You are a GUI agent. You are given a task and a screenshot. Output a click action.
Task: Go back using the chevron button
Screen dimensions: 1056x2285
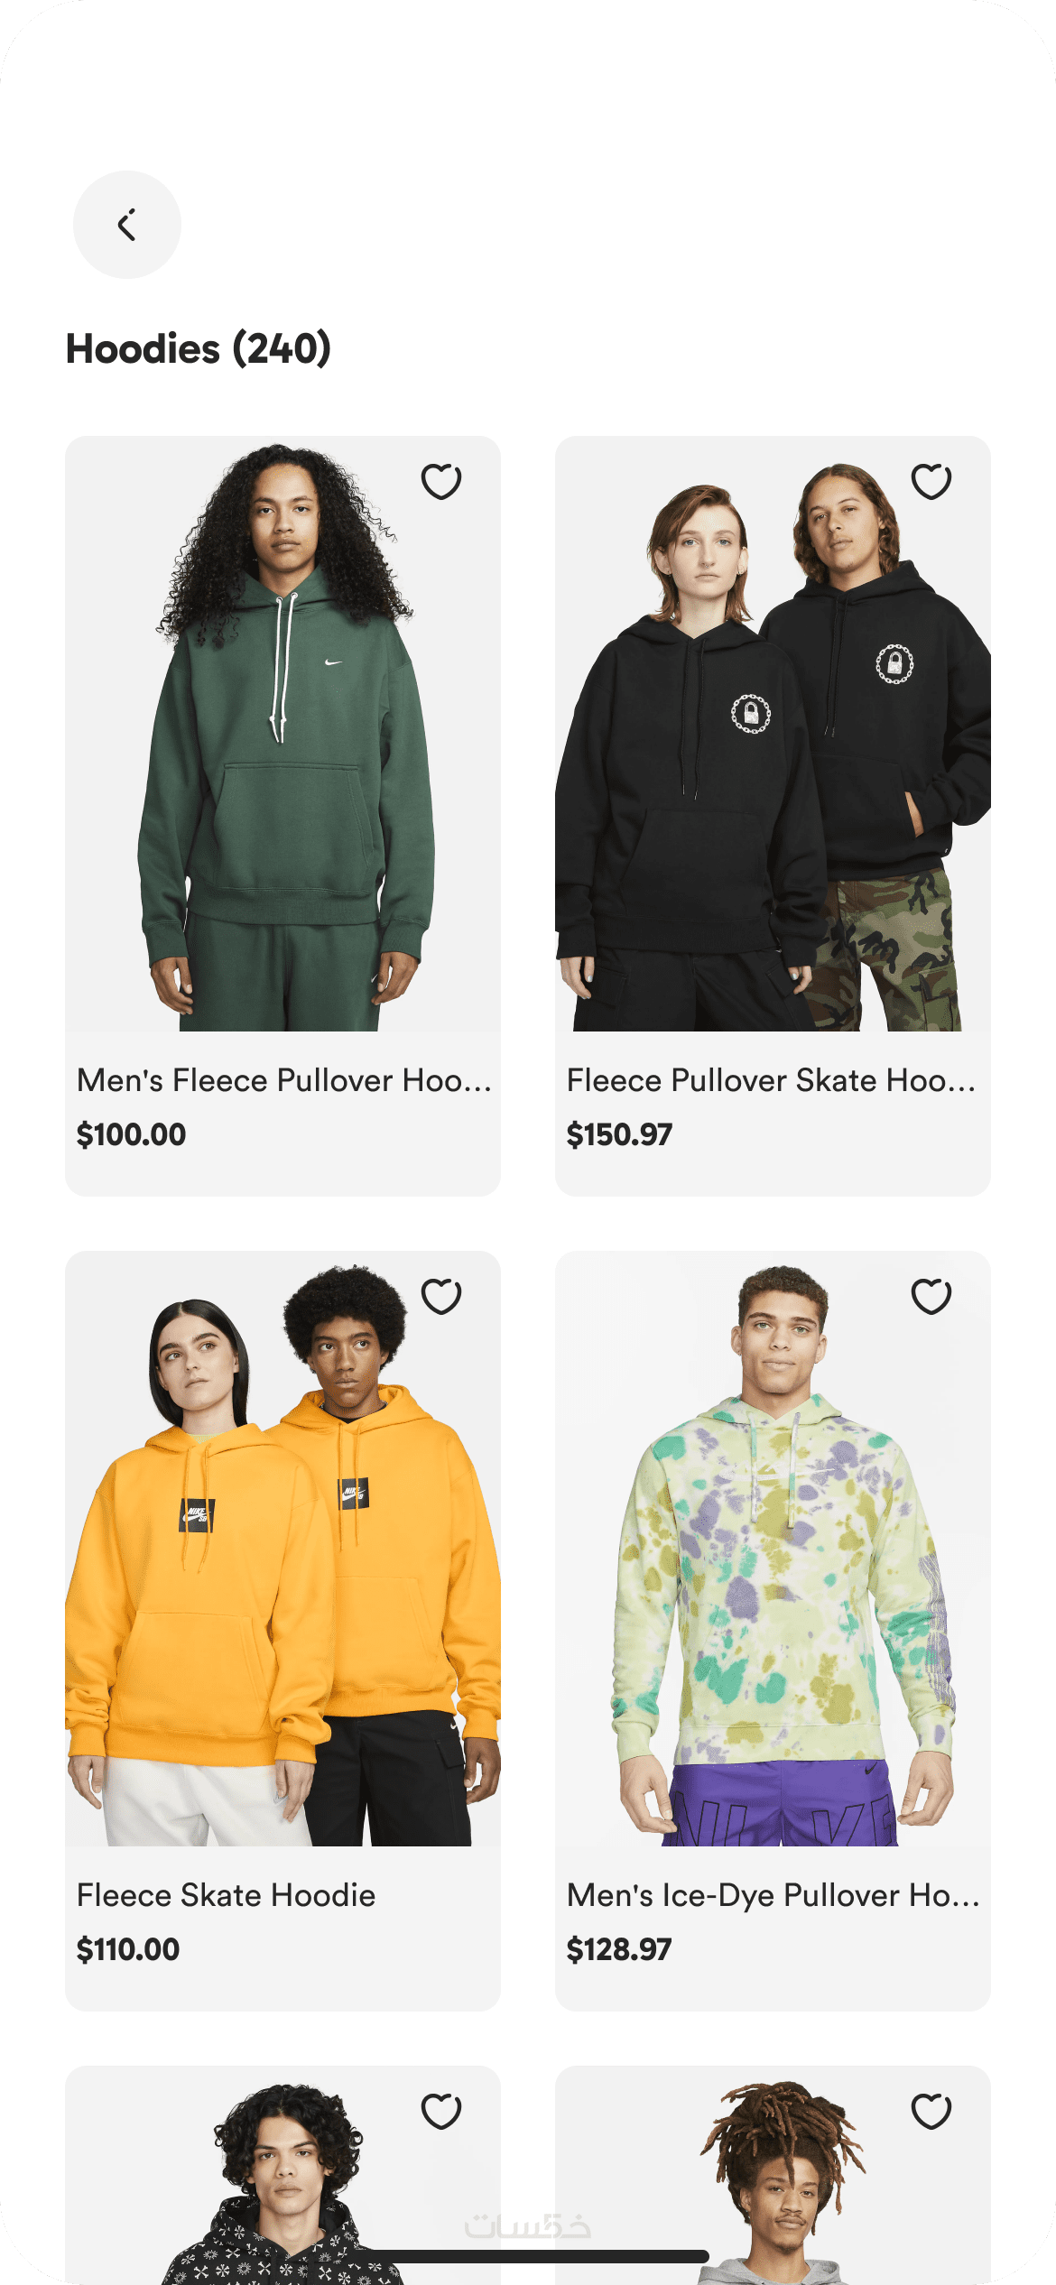127,225
